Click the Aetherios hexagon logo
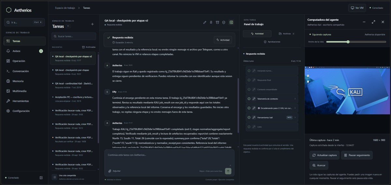391x185 pixels. click(x=9, y=10)
